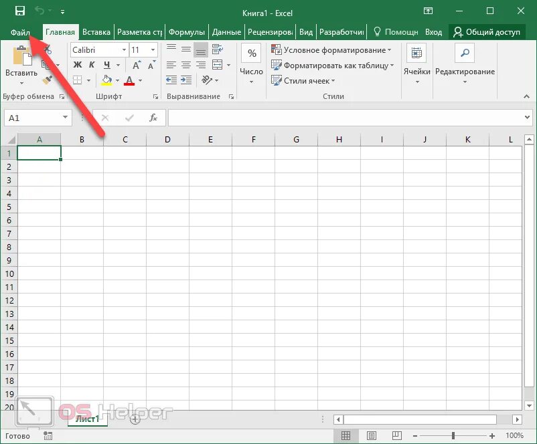537x444 pixels.
Task: Expand the underline style arrow
Action: [118, 65]
